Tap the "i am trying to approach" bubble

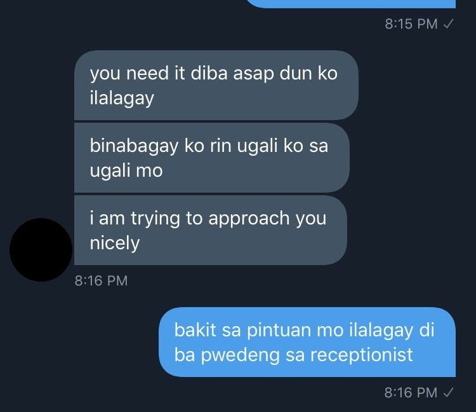(x=211, y=230)
